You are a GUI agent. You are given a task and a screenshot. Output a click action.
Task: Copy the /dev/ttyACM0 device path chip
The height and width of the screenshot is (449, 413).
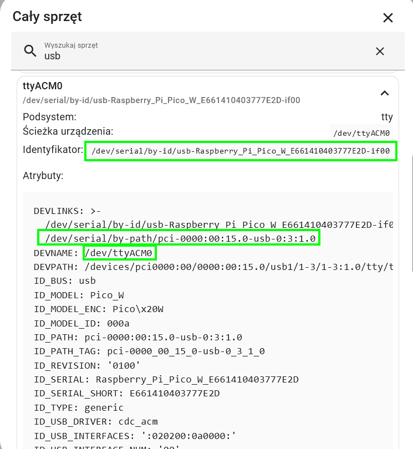tap(361, 133)
